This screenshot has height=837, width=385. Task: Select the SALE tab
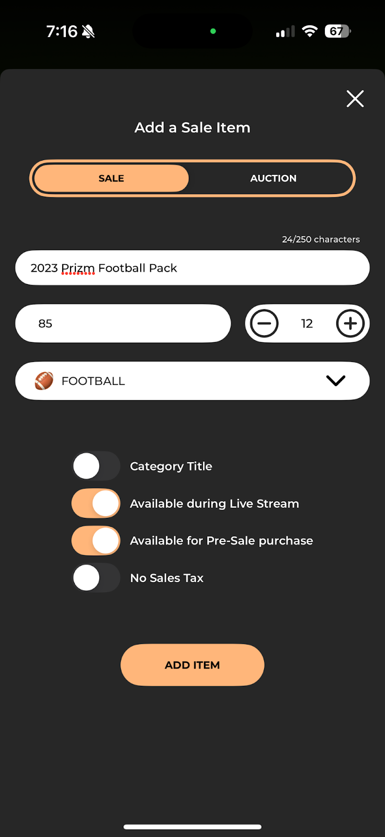(111, 178)
